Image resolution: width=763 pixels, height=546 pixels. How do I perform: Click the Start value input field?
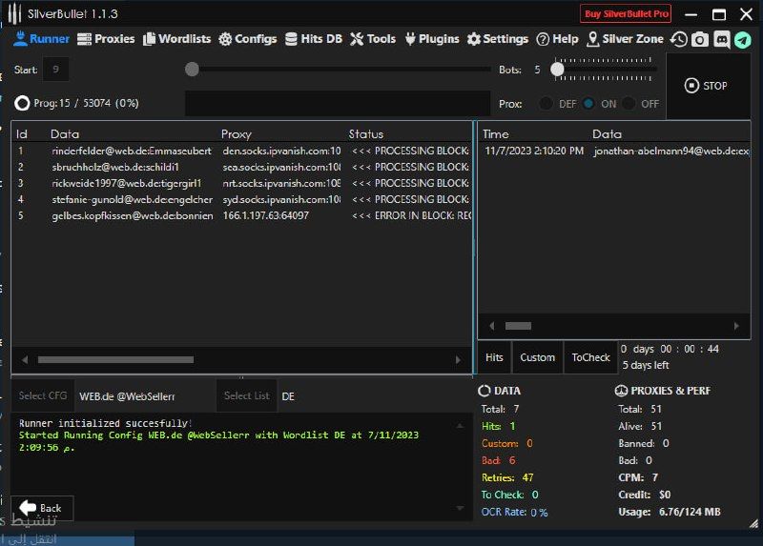pyautogui.click(x=55, y=70)
